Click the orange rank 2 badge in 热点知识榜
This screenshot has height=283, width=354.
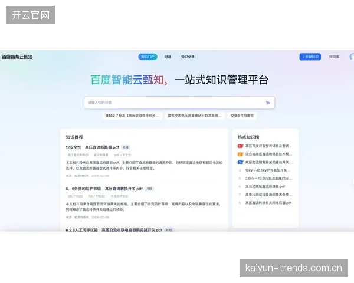(x=240, y=154)
